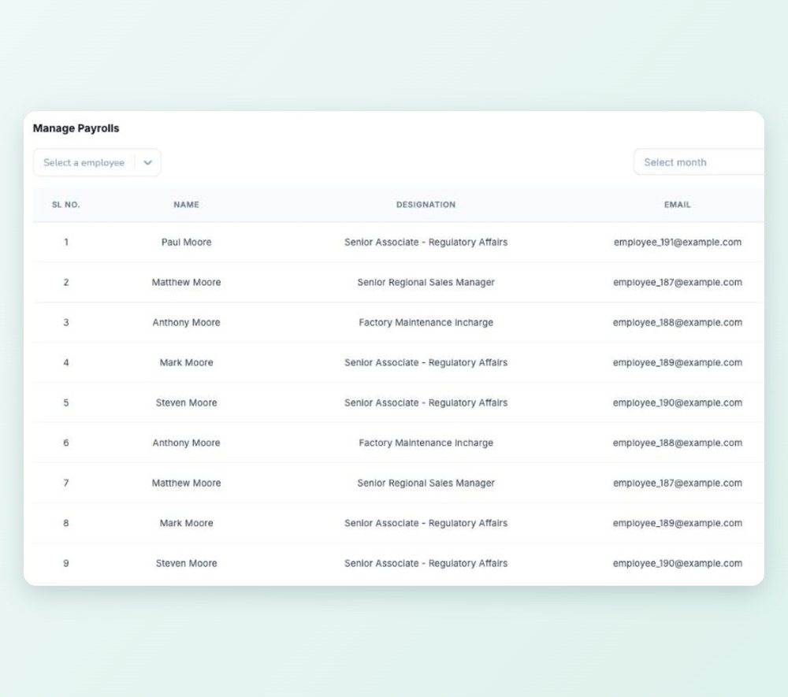Click row 4 email employee_189@example.com

[x=678, y=362]
